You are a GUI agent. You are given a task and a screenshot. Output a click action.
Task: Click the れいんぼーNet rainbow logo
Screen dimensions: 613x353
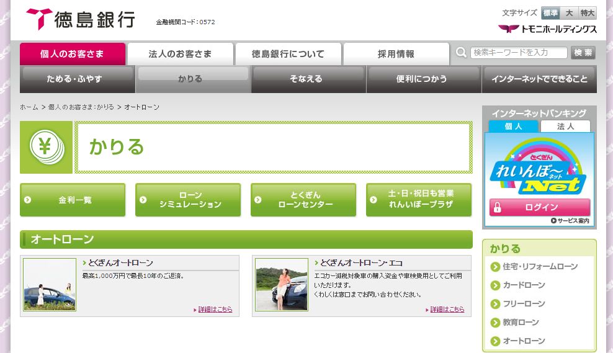coord(539,167)
